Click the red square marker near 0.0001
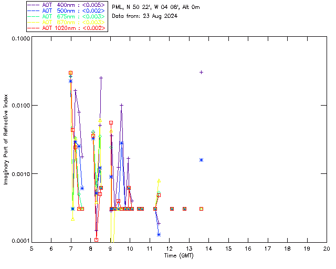The image size is (336, 269). coord(96,240)
